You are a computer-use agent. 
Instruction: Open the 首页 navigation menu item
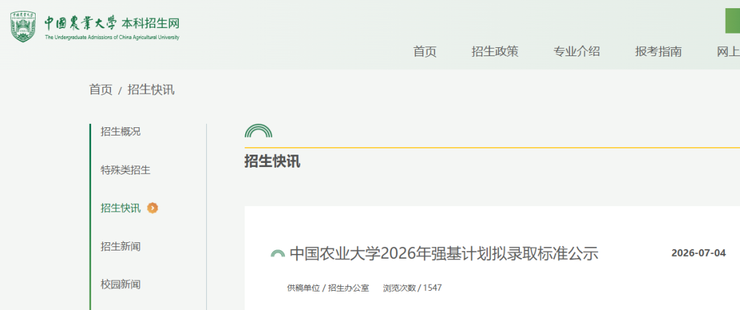click(x=425, y=51)
